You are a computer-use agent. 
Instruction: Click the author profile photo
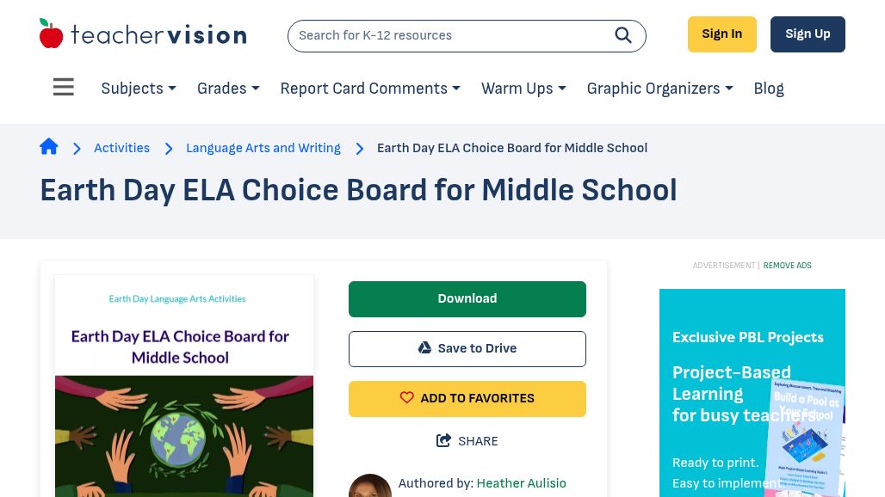tap(370, 486)
